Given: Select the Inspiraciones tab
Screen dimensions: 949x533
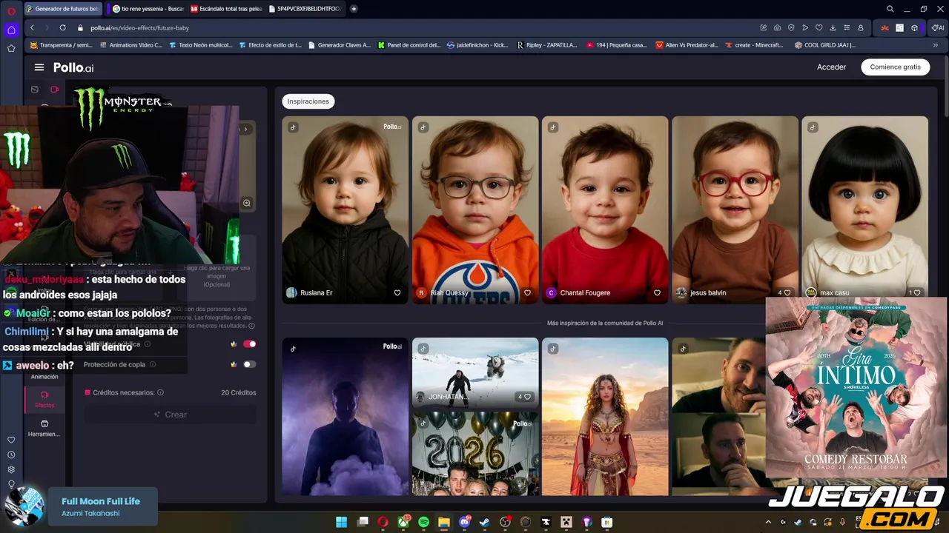Looking at the screenshot, I should click(x=308, y=101).
